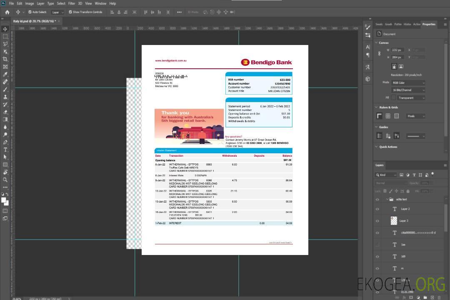This screenshot has width=450, height=300.
Task: Select the Brush tool
Action: (x=5, y=89)
